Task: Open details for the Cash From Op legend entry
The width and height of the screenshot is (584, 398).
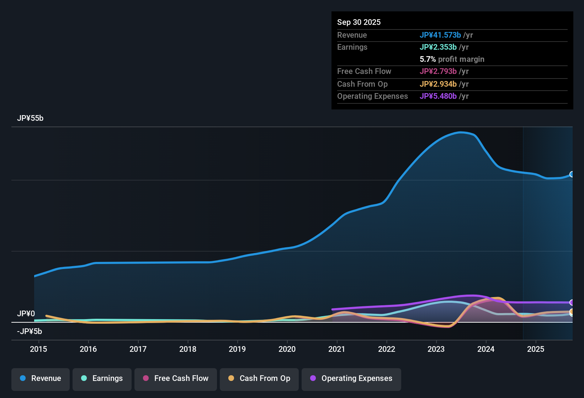Action: (x=259, y=379)
